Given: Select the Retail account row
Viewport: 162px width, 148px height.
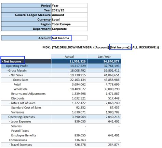Looking at the screenshot, I should pyautogui.click(x=61, y=85).
